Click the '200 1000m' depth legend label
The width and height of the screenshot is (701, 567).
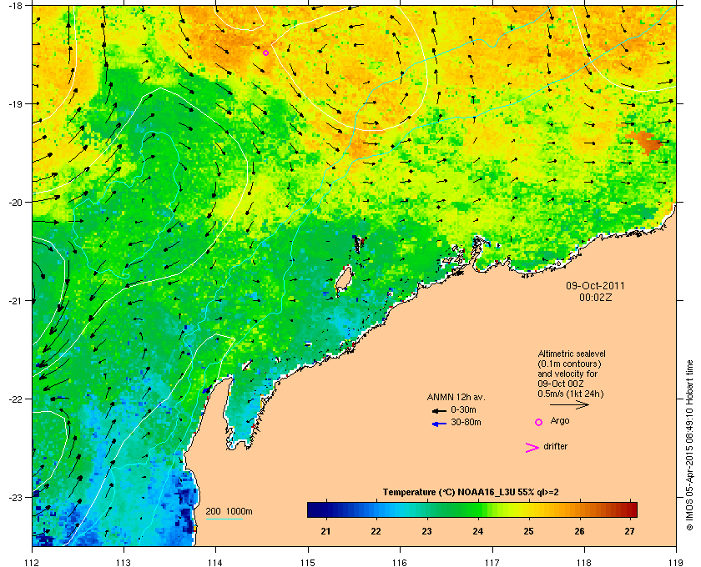(x=229, y=511)
